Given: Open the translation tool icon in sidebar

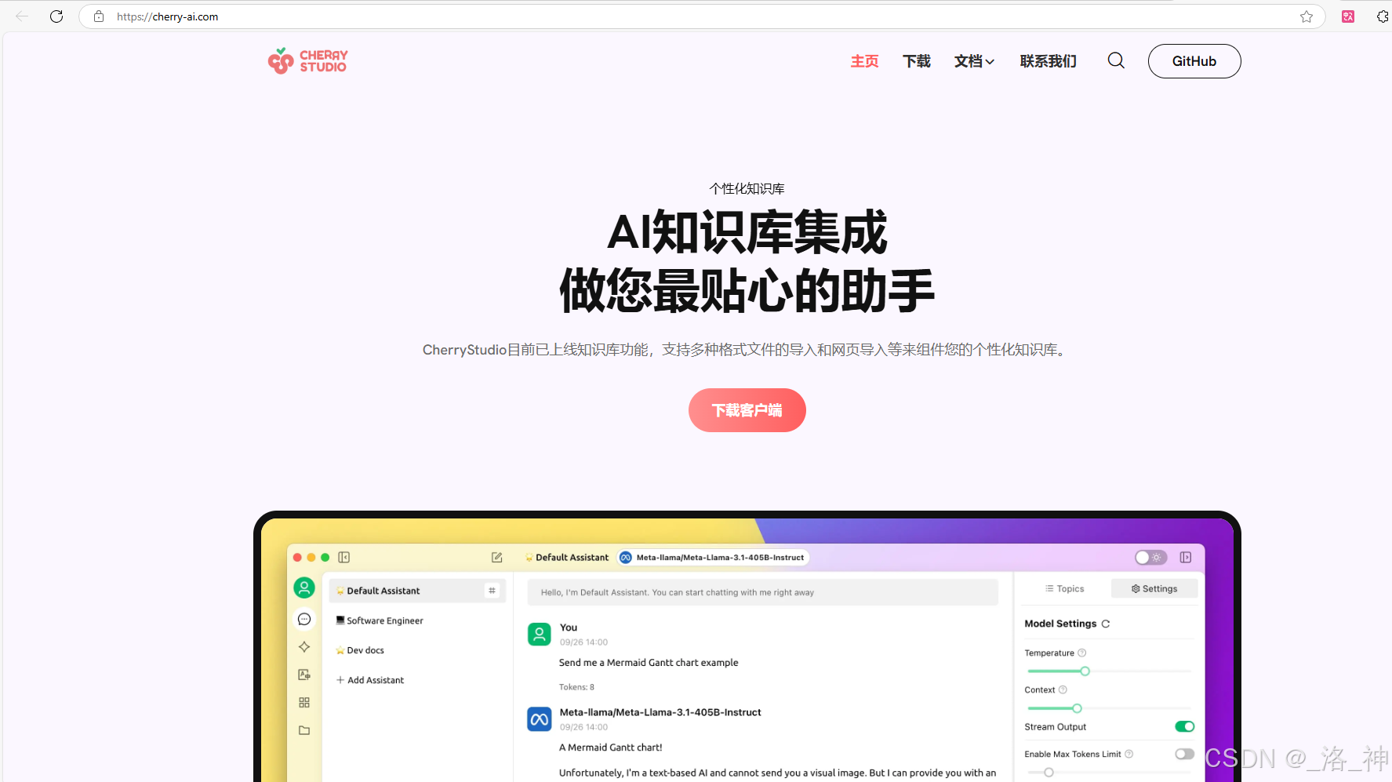Looking at the screenshot, I should click(x=303, y=674).
